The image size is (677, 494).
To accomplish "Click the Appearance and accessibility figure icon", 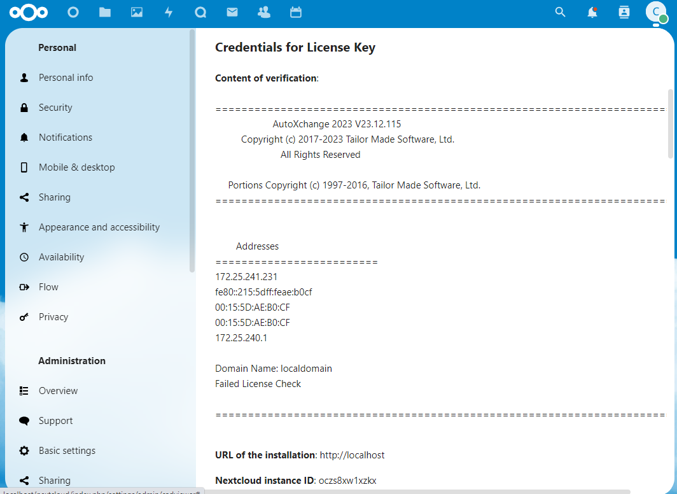I will (24, 227).
